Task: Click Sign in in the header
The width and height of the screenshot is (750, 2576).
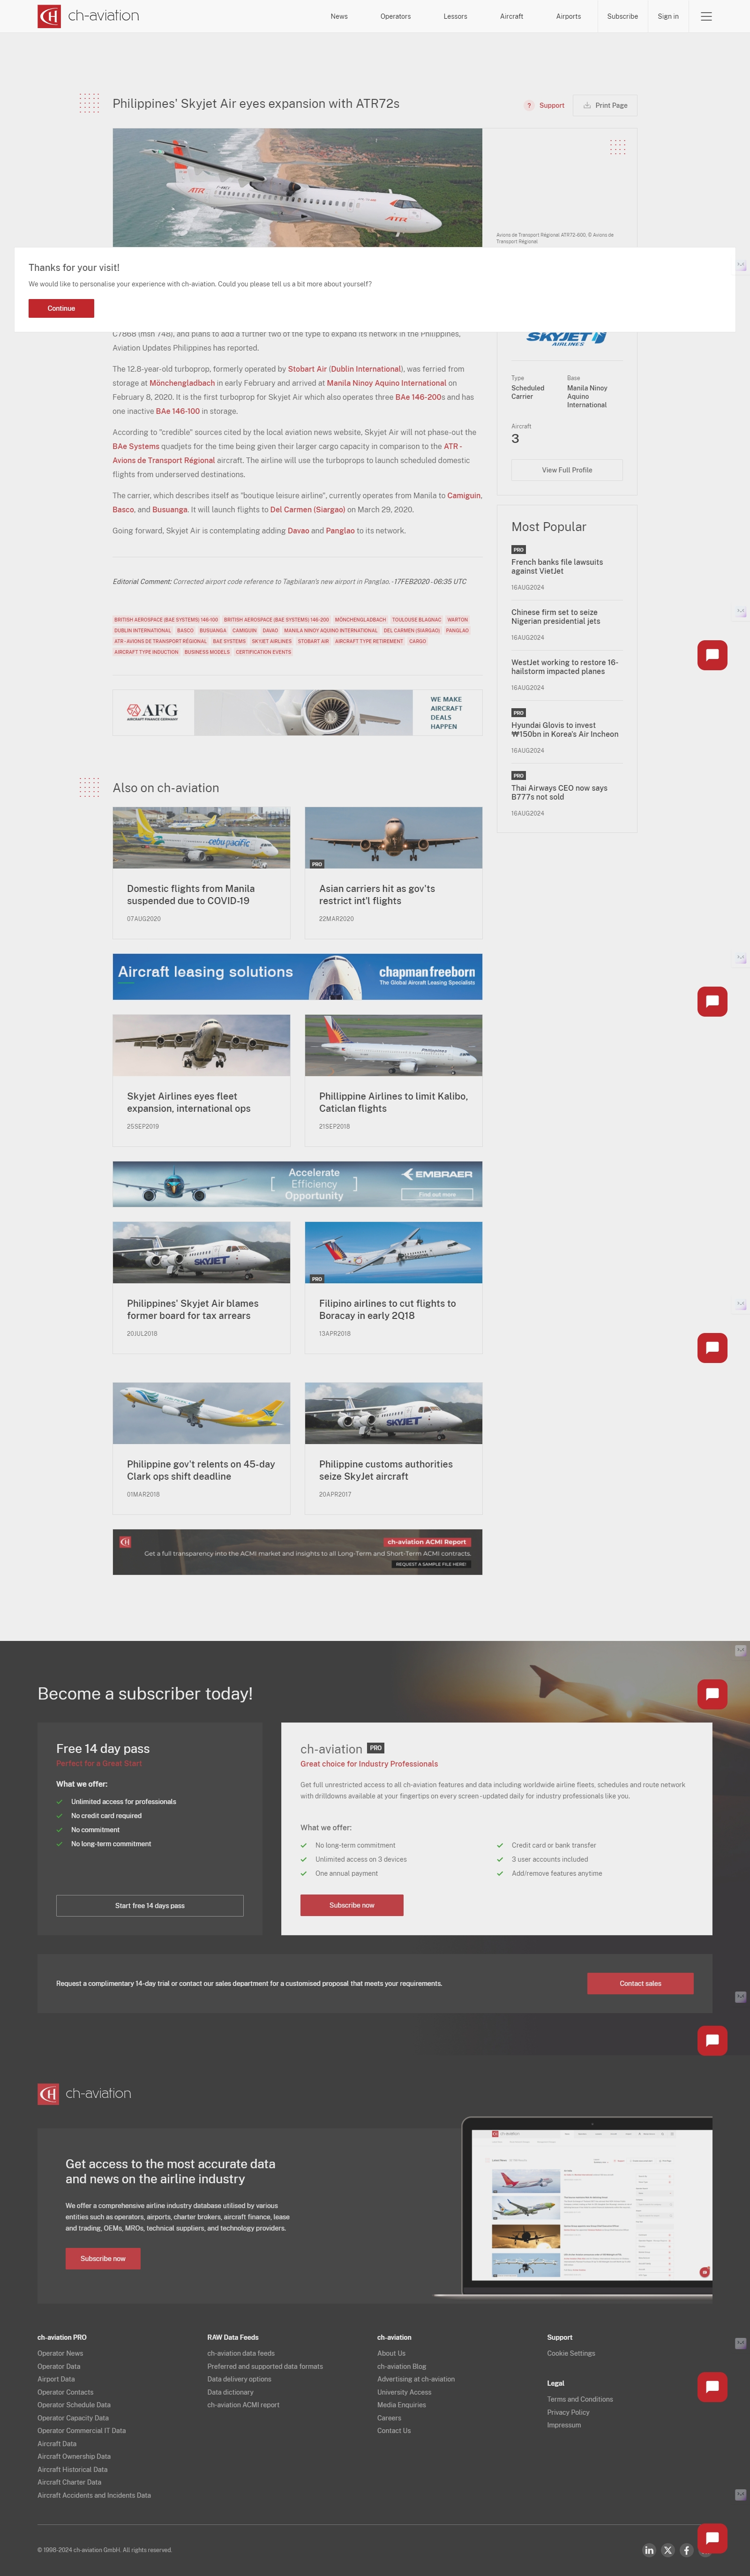Action: (x=668, y=16)
